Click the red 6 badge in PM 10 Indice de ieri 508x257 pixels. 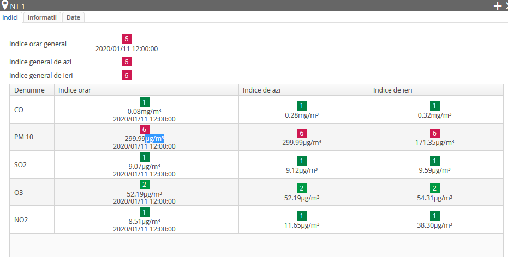tap(434, 133)
